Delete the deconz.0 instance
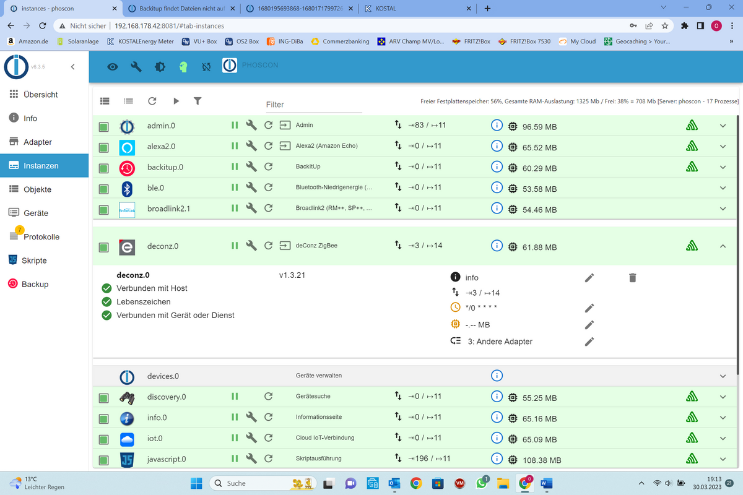This screenshot has height=495, width=743. pos(632,278)
